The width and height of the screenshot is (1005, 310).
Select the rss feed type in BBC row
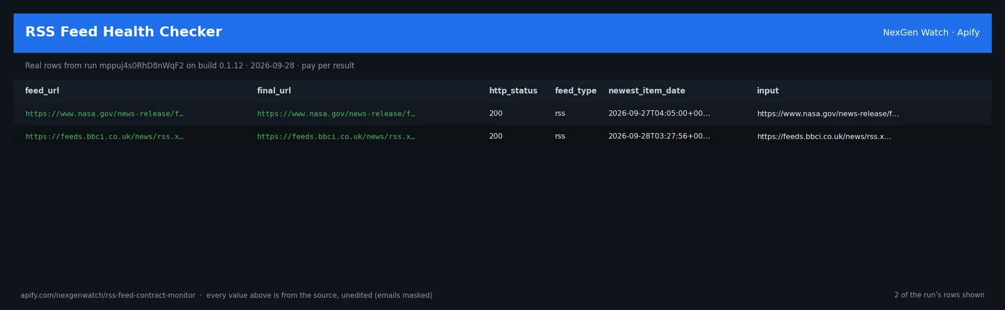click(x=560, y=137)
